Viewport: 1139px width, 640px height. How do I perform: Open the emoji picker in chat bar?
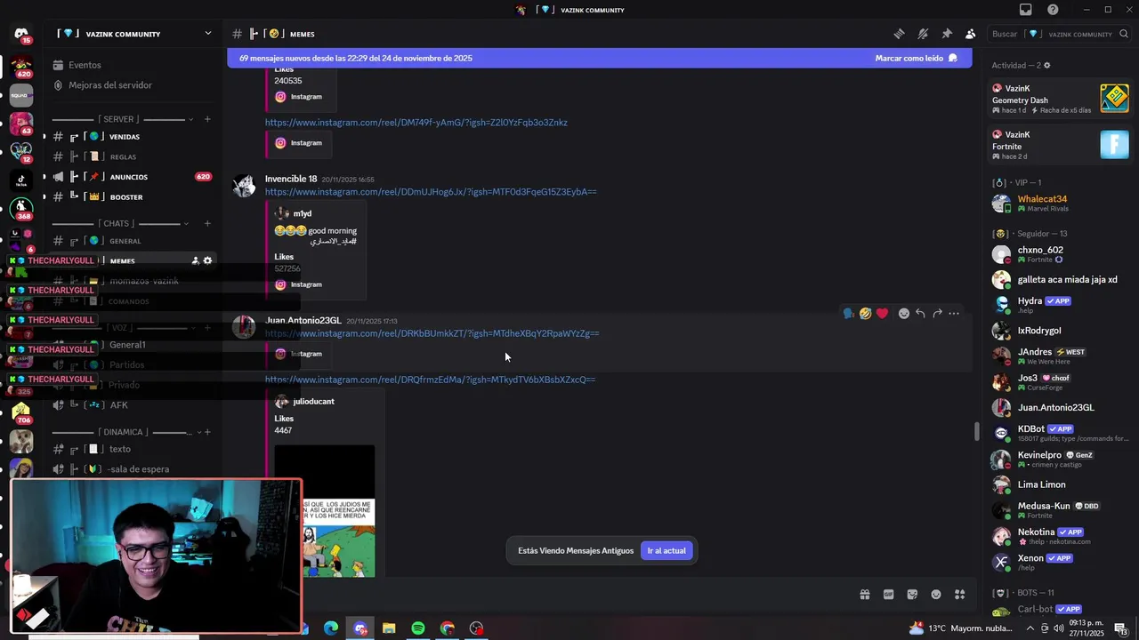click(936, 595)
